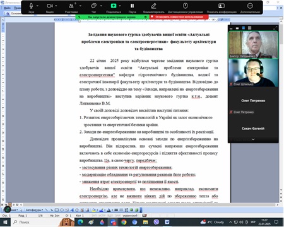Switch the УКР input language
This screenshot has width=284, height=227.
(x=252, y=222)
